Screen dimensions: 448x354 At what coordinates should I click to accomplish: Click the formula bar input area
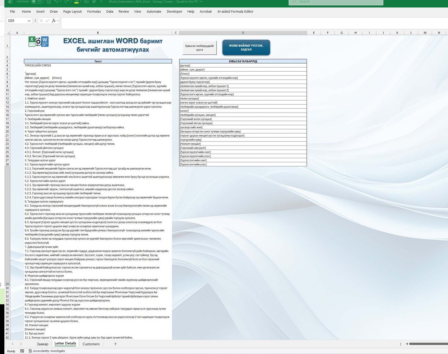tap(254, 23)
